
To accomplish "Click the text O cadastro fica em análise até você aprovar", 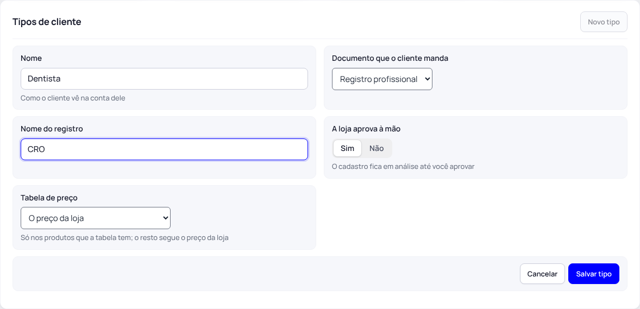I will 403,167.
